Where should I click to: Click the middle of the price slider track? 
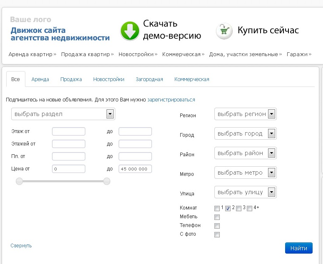(63, 181)
